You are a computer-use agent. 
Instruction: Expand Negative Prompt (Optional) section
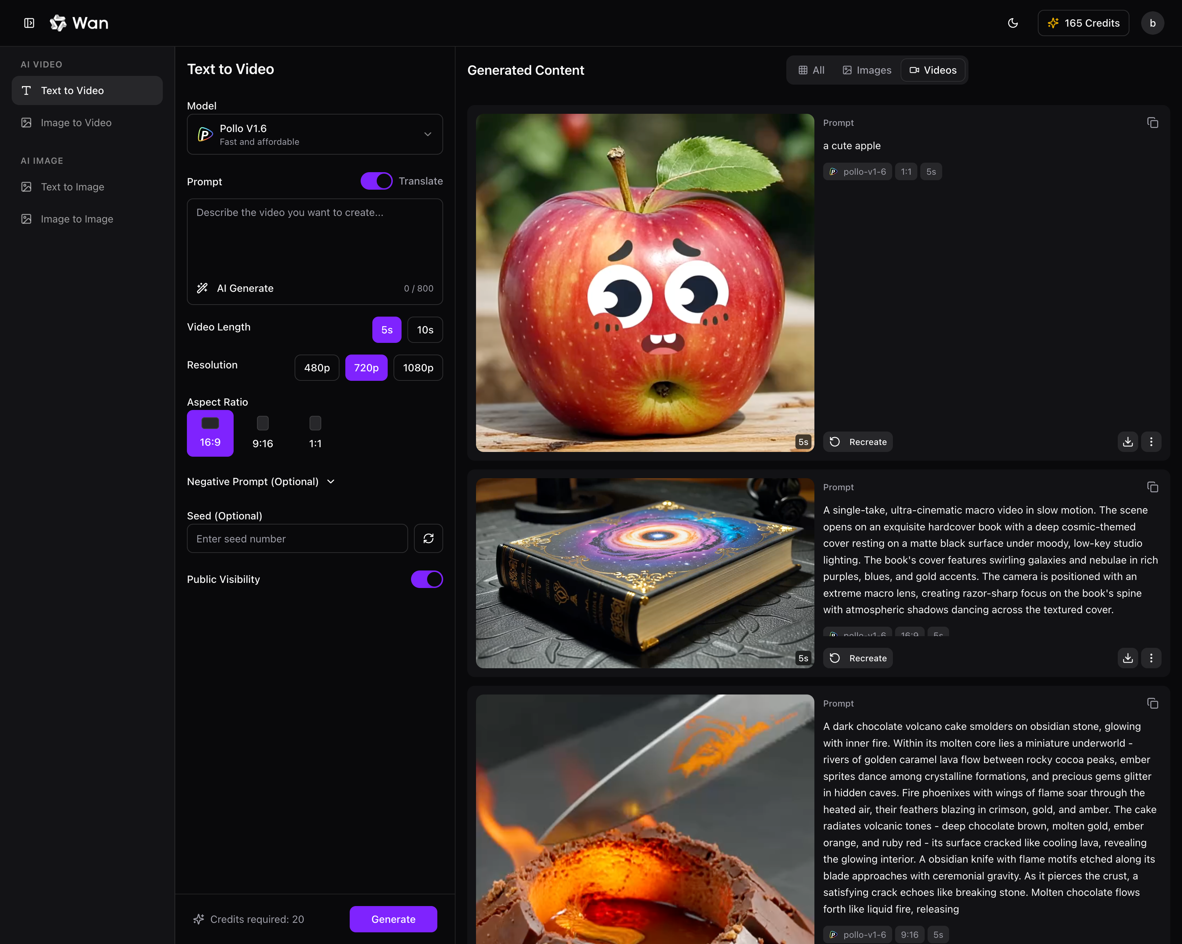tap(261, 481)
